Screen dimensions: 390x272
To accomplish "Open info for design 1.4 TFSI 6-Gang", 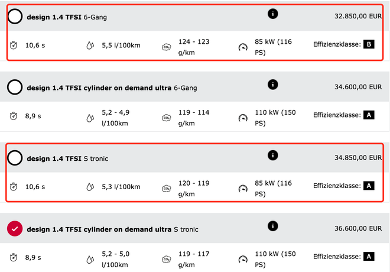I will [272, 14].
